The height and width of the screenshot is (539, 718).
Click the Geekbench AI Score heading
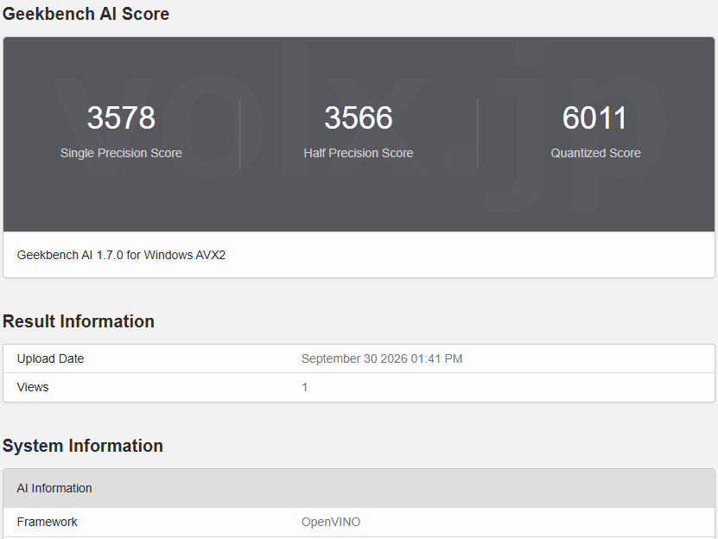[x=86, y=14]
